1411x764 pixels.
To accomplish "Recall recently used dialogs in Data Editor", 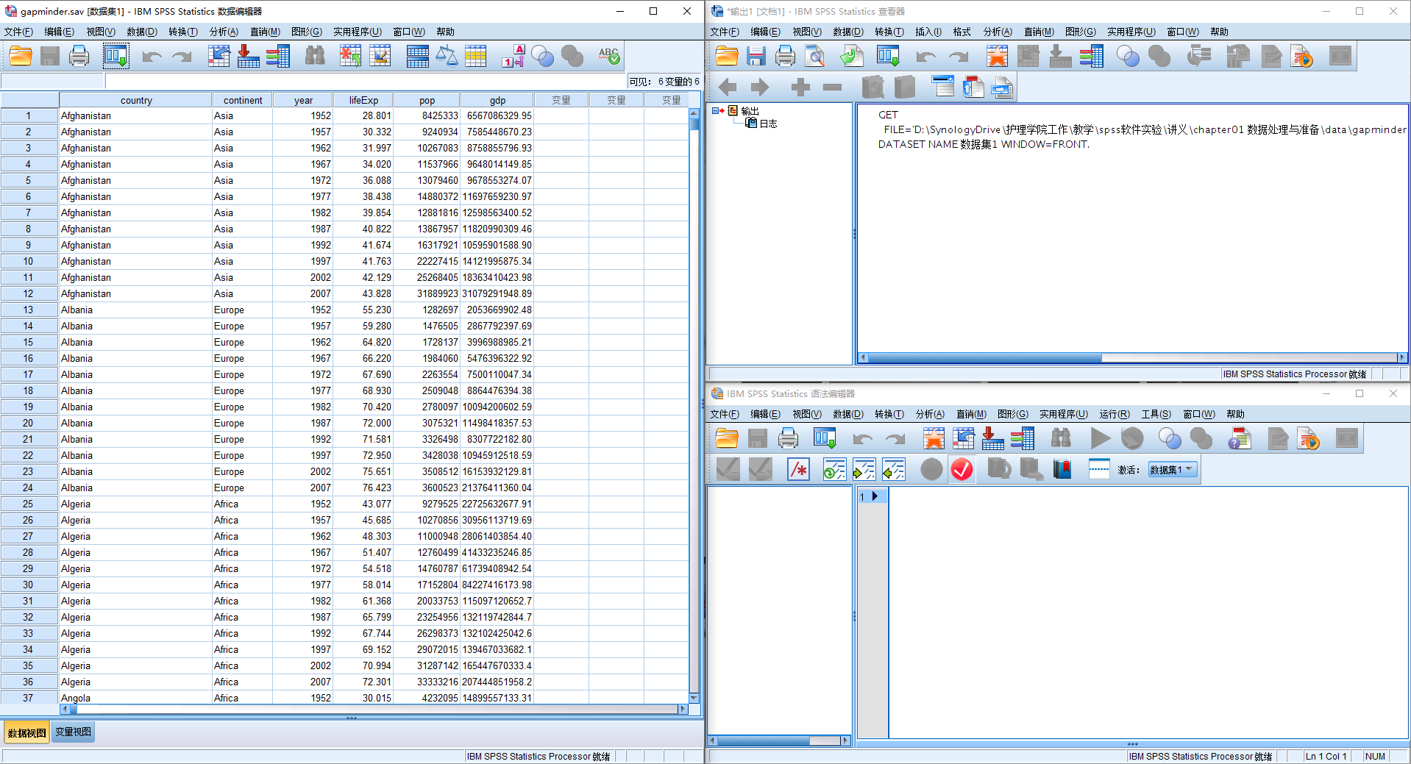I will (115, 56).
